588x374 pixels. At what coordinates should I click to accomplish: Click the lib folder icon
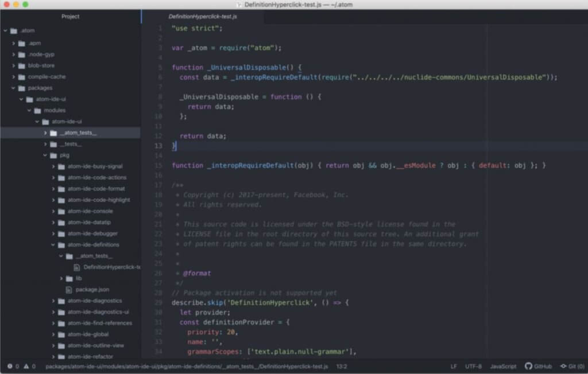tap(69, 278)
